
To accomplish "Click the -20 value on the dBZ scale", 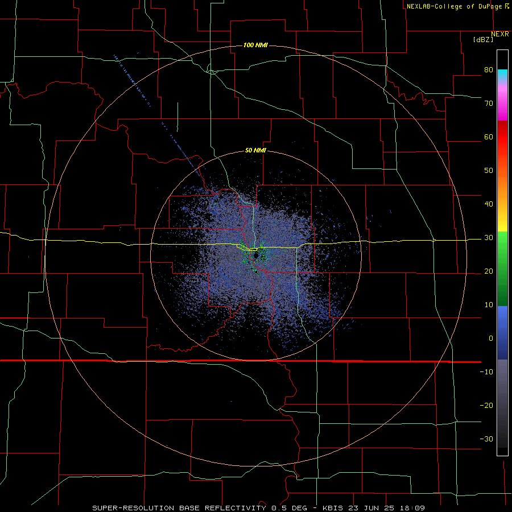I will pos(486,405).
